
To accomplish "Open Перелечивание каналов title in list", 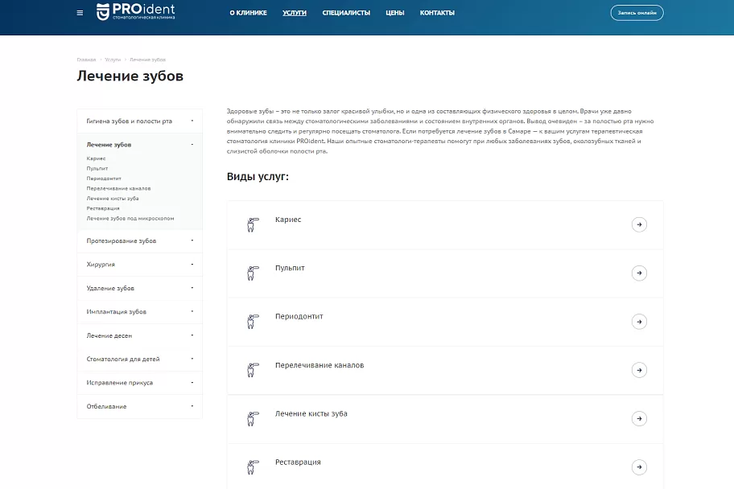I will 320,365.
